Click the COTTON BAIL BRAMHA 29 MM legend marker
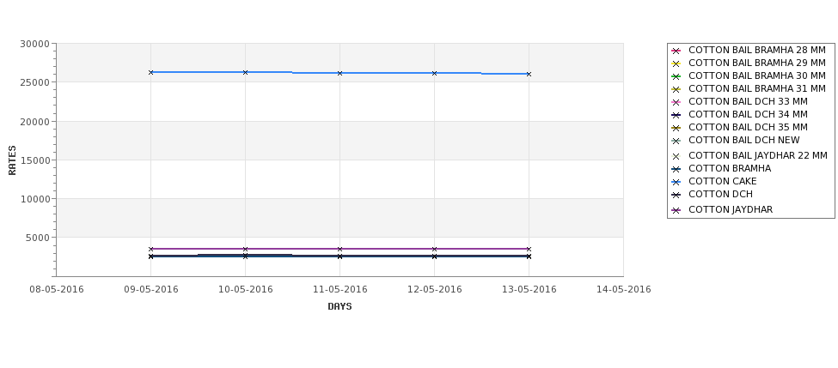The height and width of the screenshot is (368, 838). [x=676, y=63]
